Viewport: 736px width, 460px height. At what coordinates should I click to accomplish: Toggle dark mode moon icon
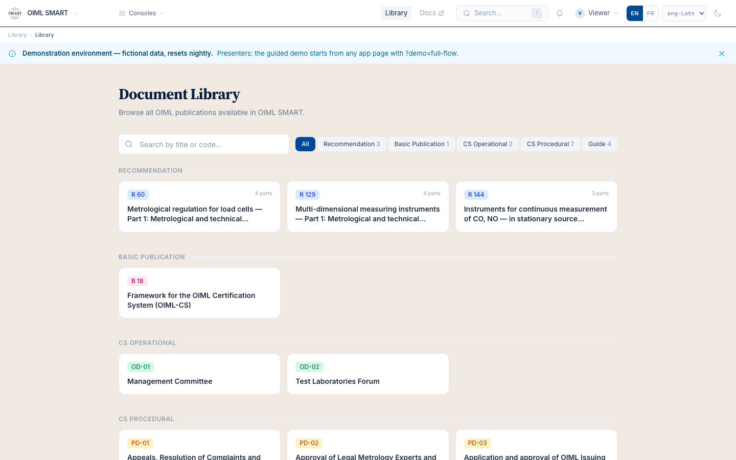pos(718,13)
